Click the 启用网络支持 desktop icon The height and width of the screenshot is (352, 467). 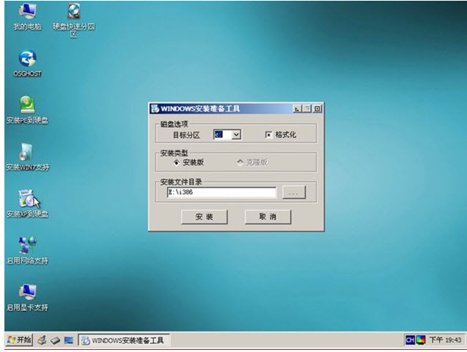[x=27, y=247]
